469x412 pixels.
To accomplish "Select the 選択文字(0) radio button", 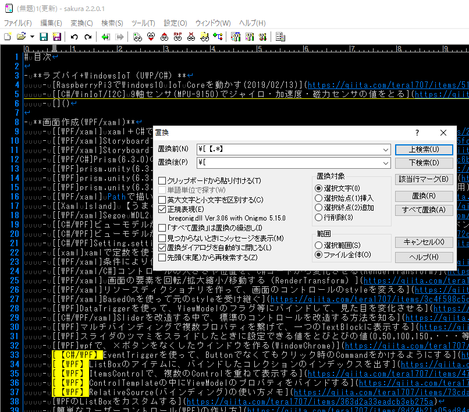I will pos(318,189).
